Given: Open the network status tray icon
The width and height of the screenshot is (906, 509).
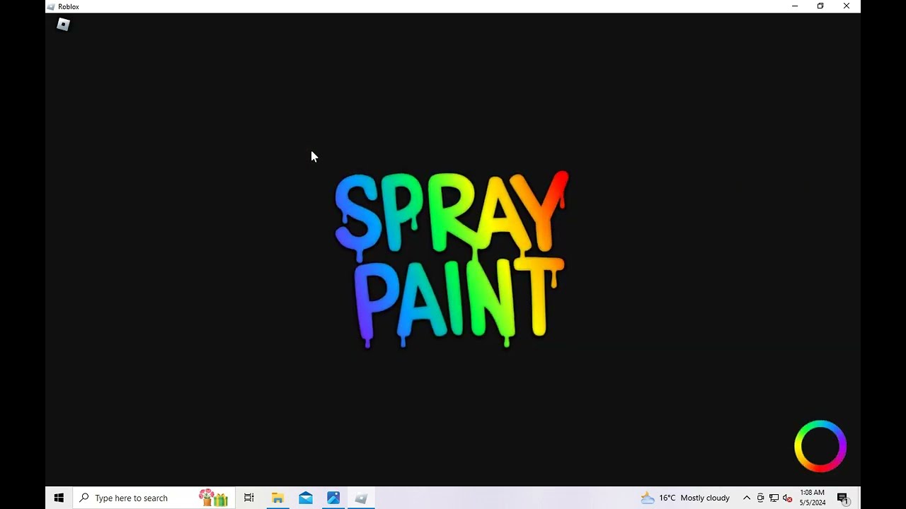Looking at the screenshot, I should (x=774, y=498).
